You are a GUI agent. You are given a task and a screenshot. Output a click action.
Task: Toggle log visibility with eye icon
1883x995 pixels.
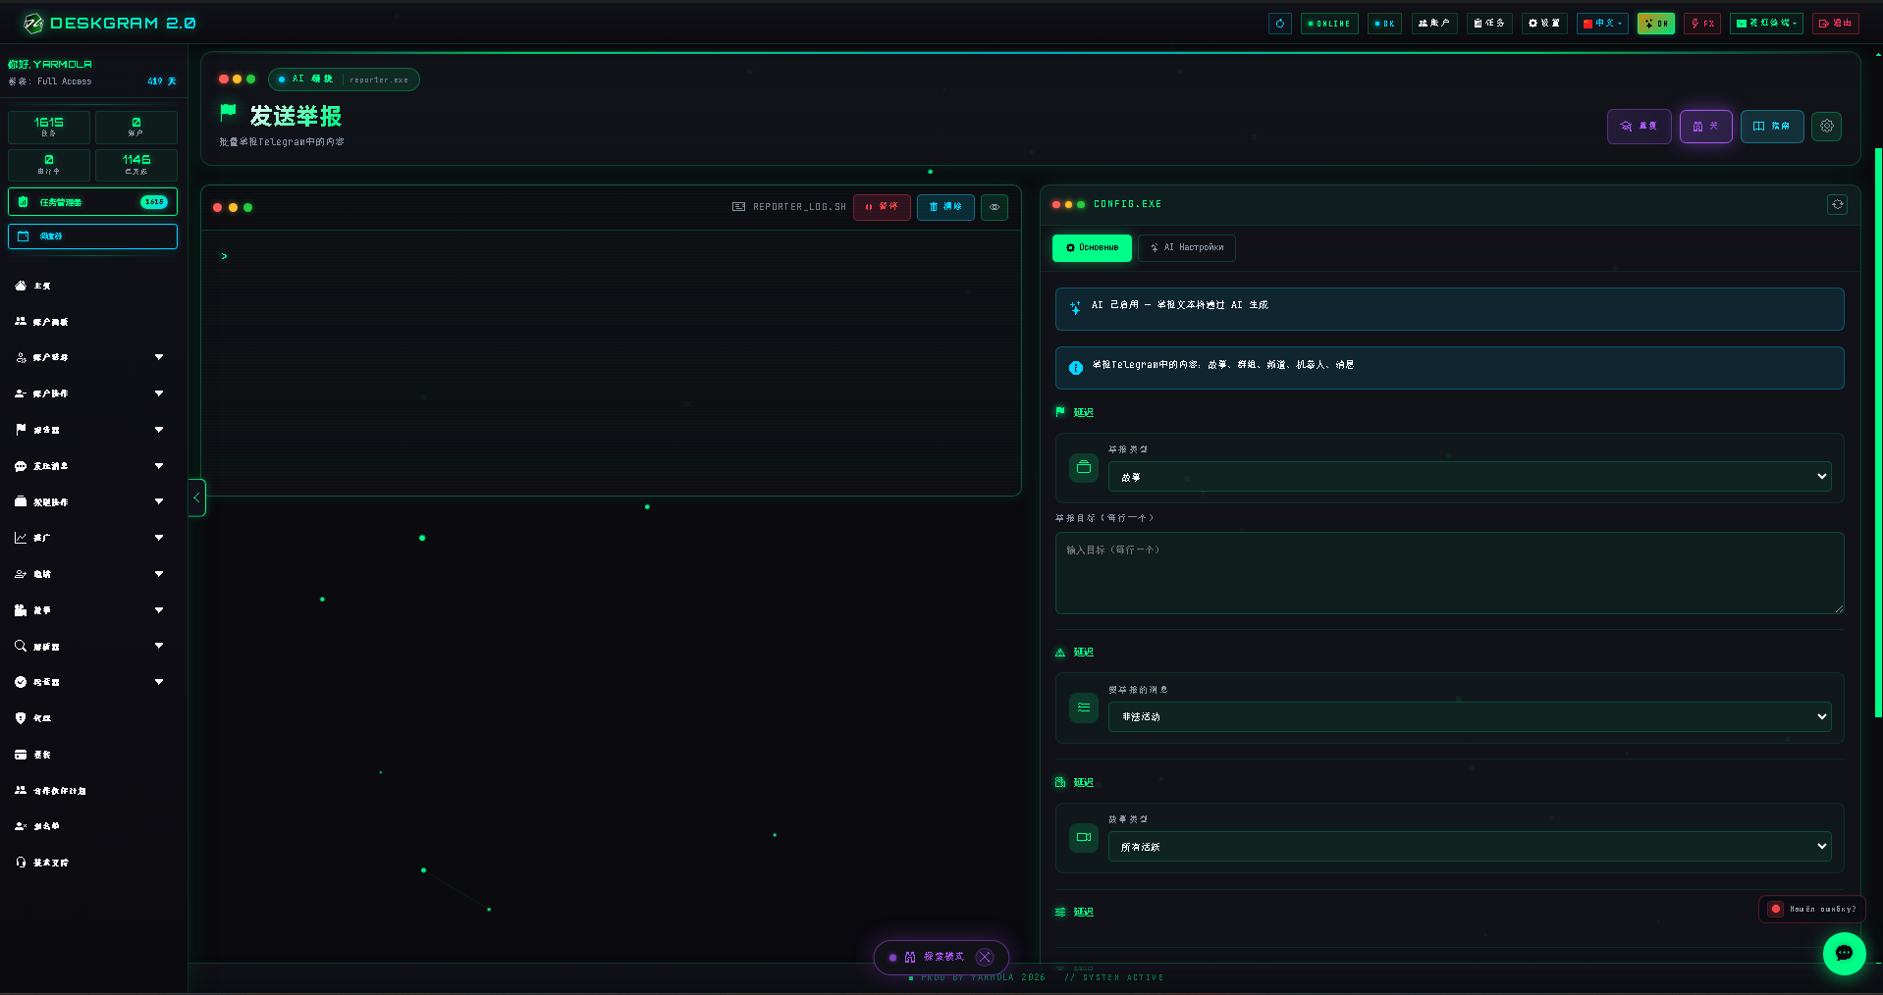point(995,207)
